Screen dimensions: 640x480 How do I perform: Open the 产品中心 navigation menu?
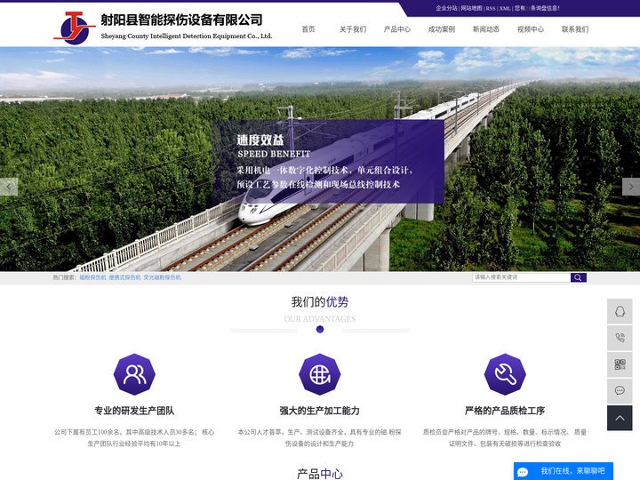(397, 29)
